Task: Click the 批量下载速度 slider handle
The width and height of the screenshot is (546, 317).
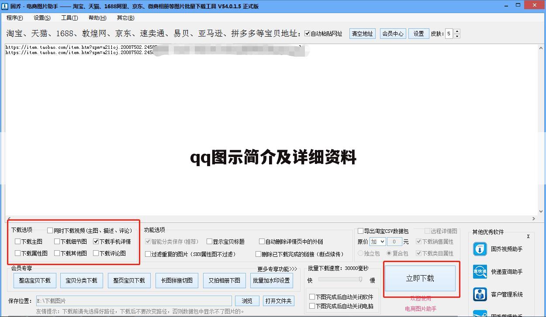Action: click(360, 280)
